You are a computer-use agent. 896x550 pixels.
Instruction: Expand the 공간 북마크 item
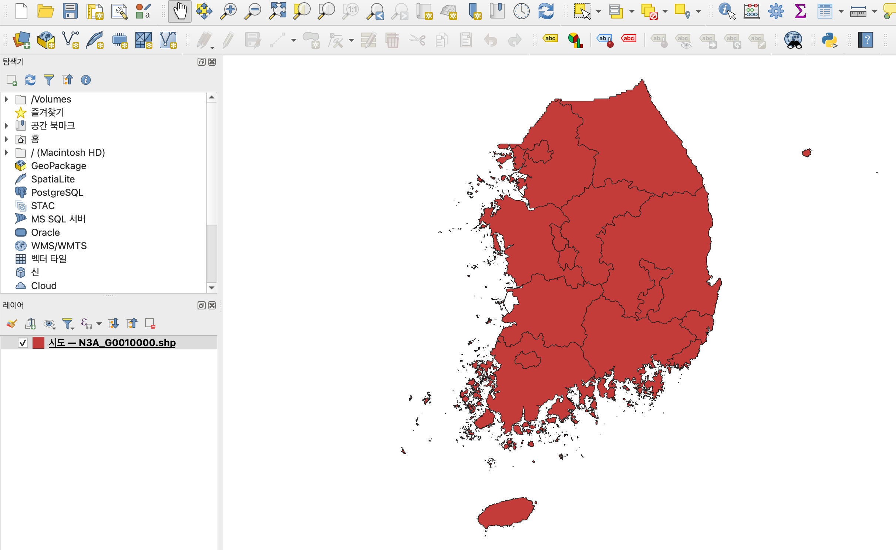6,126
